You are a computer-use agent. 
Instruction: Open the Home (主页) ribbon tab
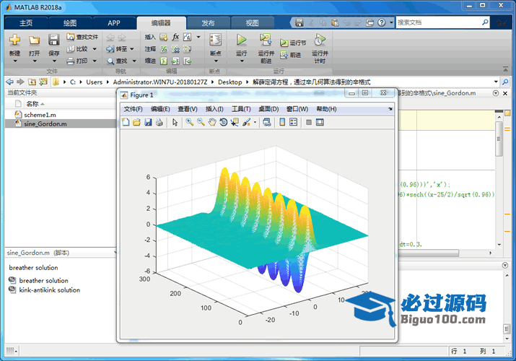point(26,23)
